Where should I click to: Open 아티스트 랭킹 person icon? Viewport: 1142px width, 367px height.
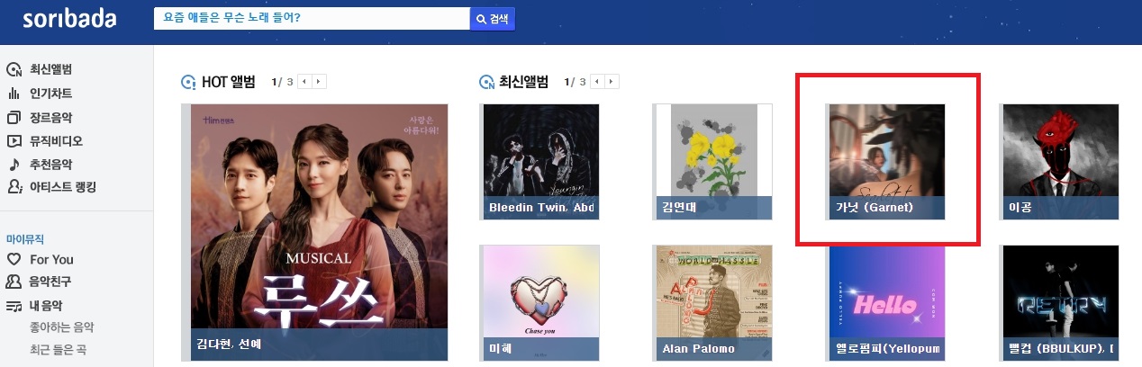(x=14, y=187)
